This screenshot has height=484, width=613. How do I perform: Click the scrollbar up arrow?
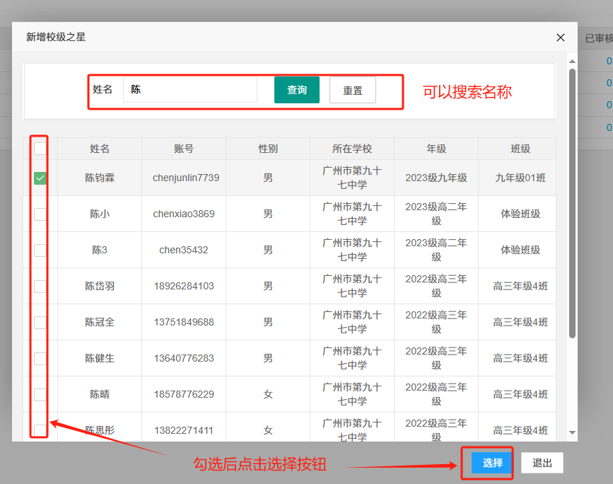(x=572, y=62)
